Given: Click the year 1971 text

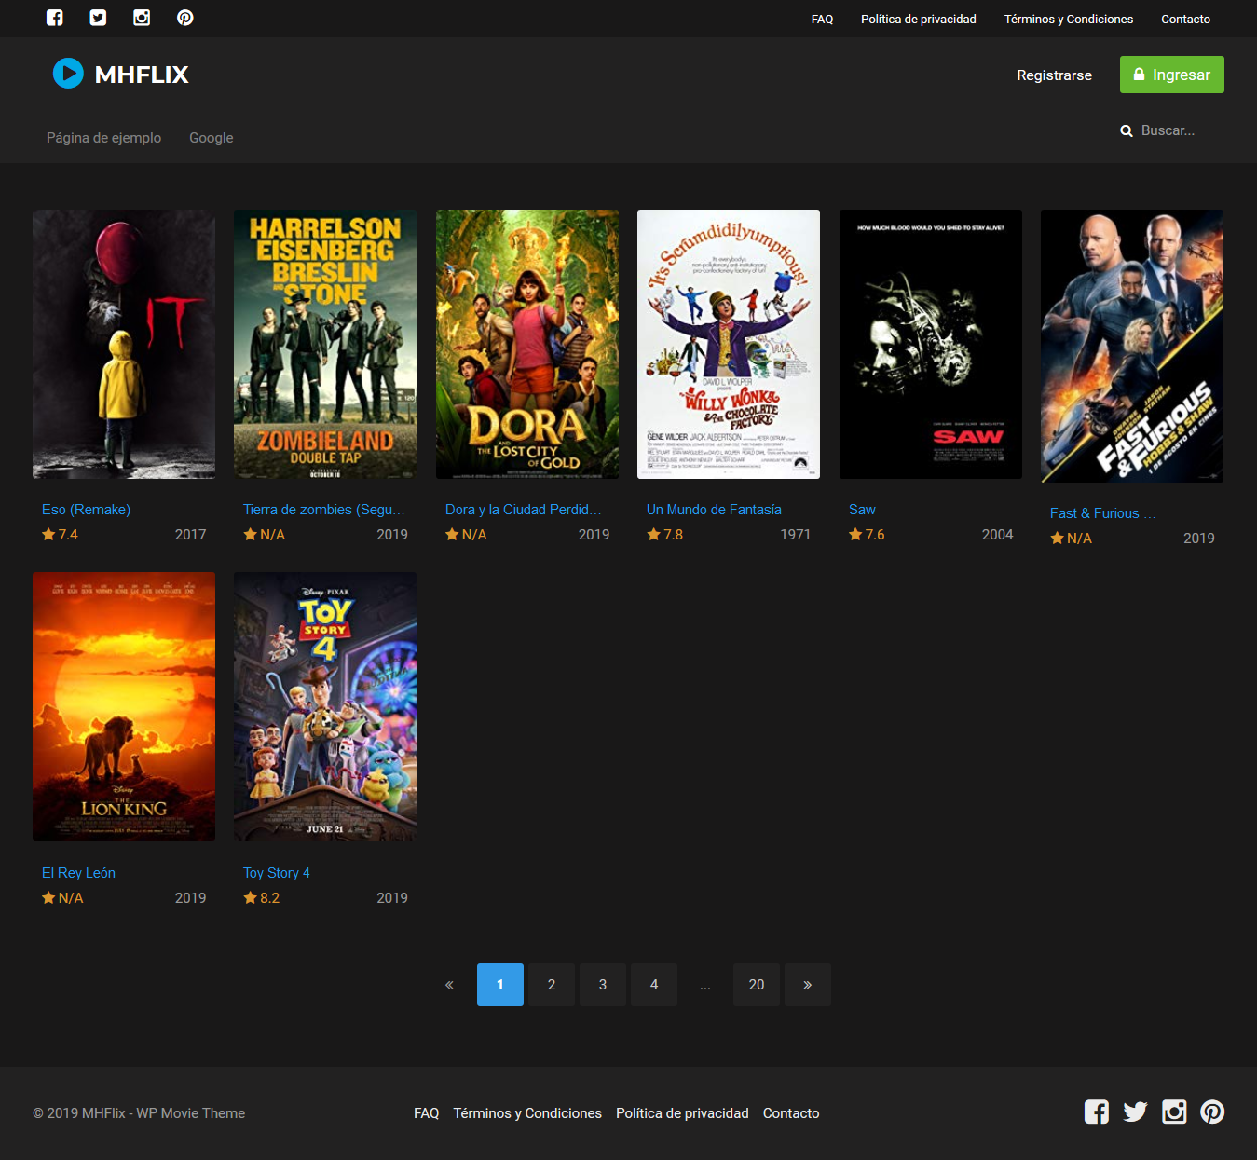Looking at the screenshot, I should point(796,535).
